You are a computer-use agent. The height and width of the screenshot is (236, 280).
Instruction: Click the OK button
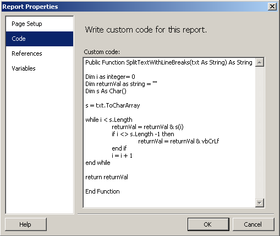208,224
